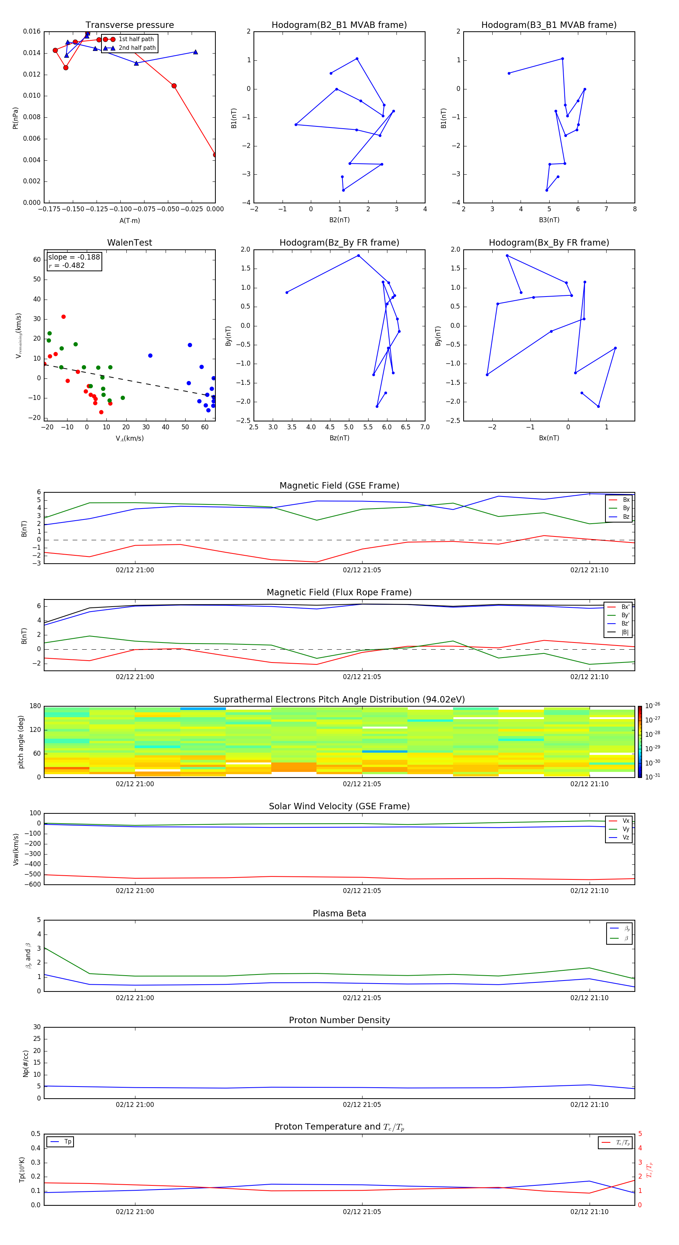The image size is (679, 1245).
Task: Click the Vy legend entry in velocity plot
Action: point(619,829)
